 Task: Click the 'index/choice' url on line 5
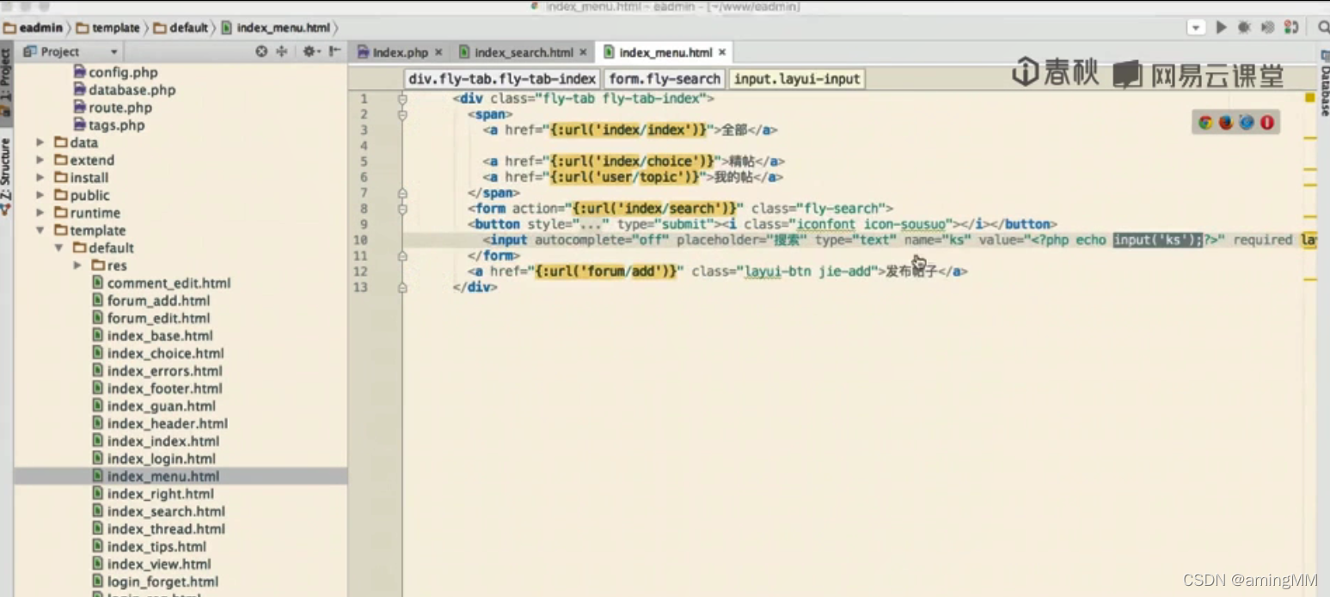point(632,161)
